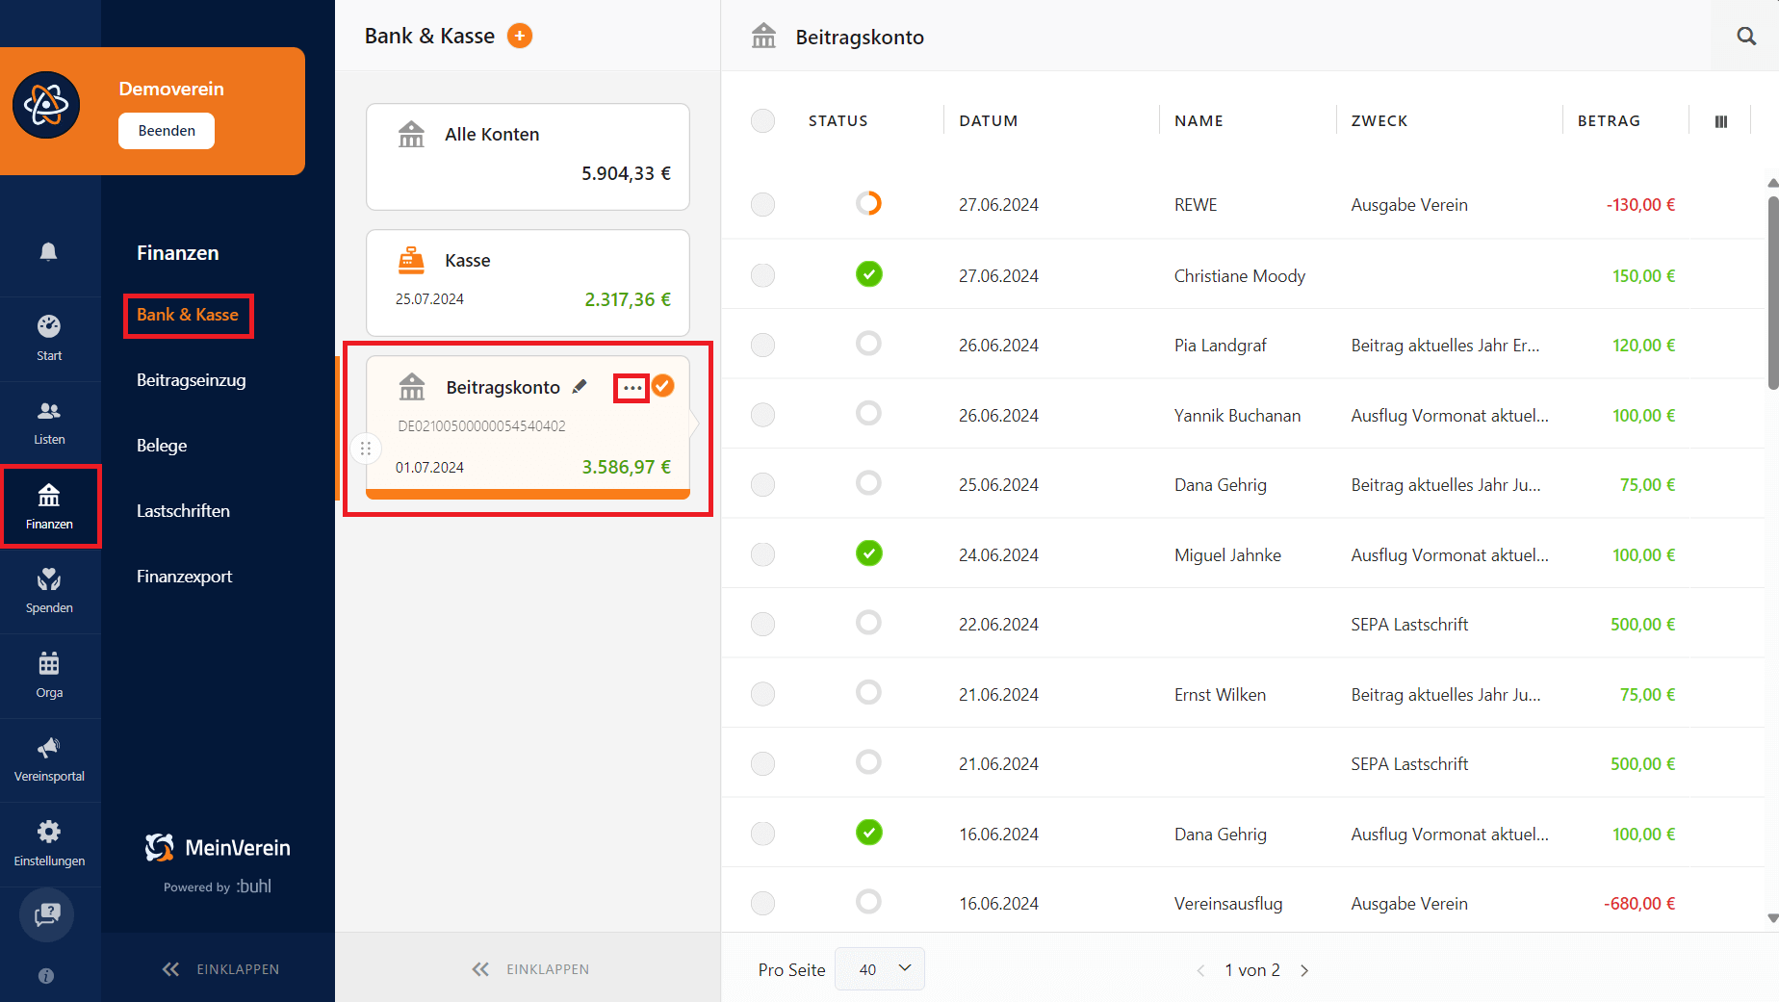
Task: Open the Finanzen section in sidebar
Action: (x=49, y=506)
